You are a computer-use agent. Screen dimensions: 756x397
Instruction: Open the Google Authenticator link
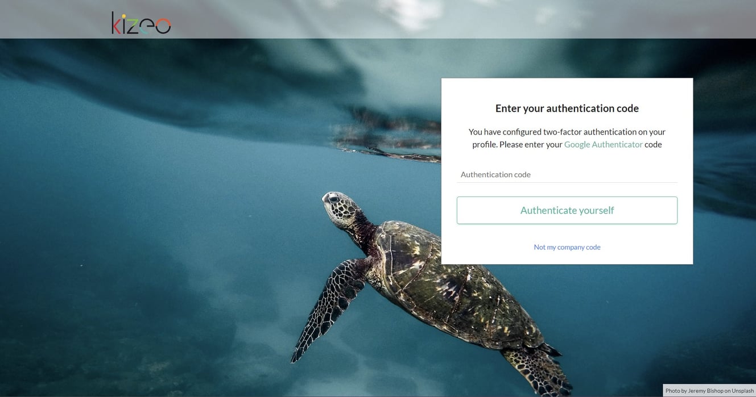click(604, 144)
